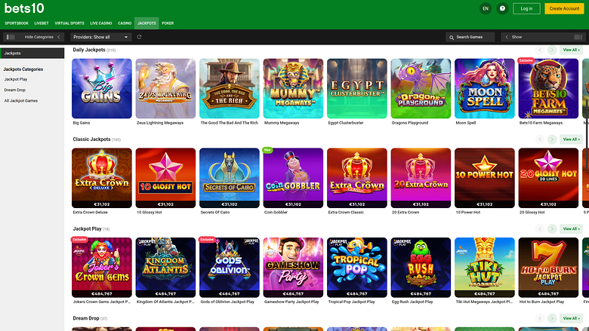The width and height of the screenshot is (589, 331).
Task: Go to previous Jackpot Play page arrow
Action: coord(540,228)
